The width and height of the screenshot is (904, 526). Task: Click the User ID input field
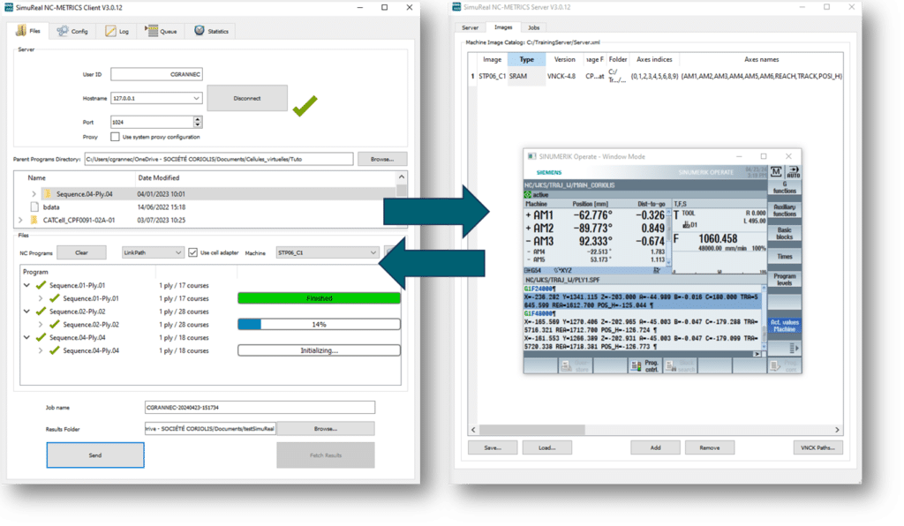point(156,74)
